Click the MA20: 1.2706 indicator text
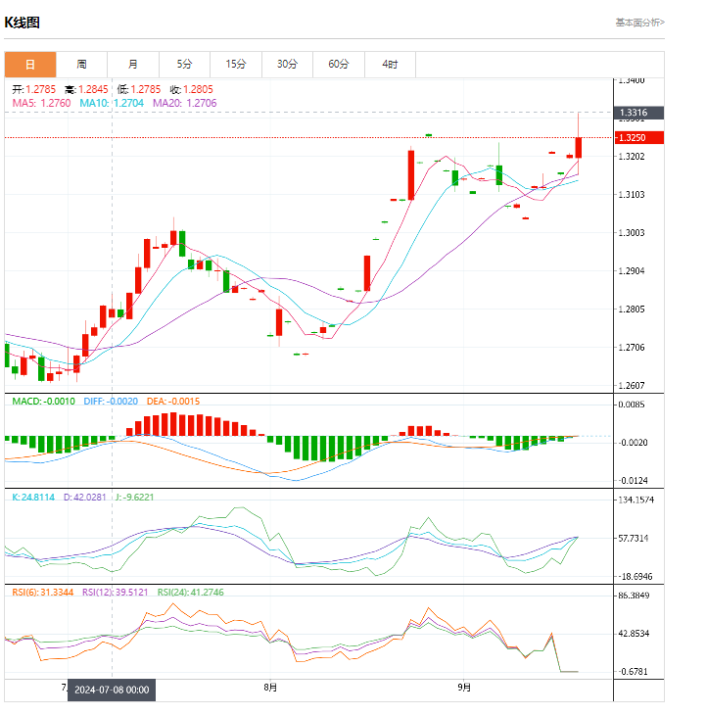 point(185,103)
